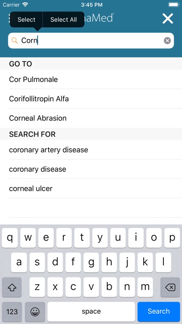Switch to the 123 numeric keyboard

[12, 312]
